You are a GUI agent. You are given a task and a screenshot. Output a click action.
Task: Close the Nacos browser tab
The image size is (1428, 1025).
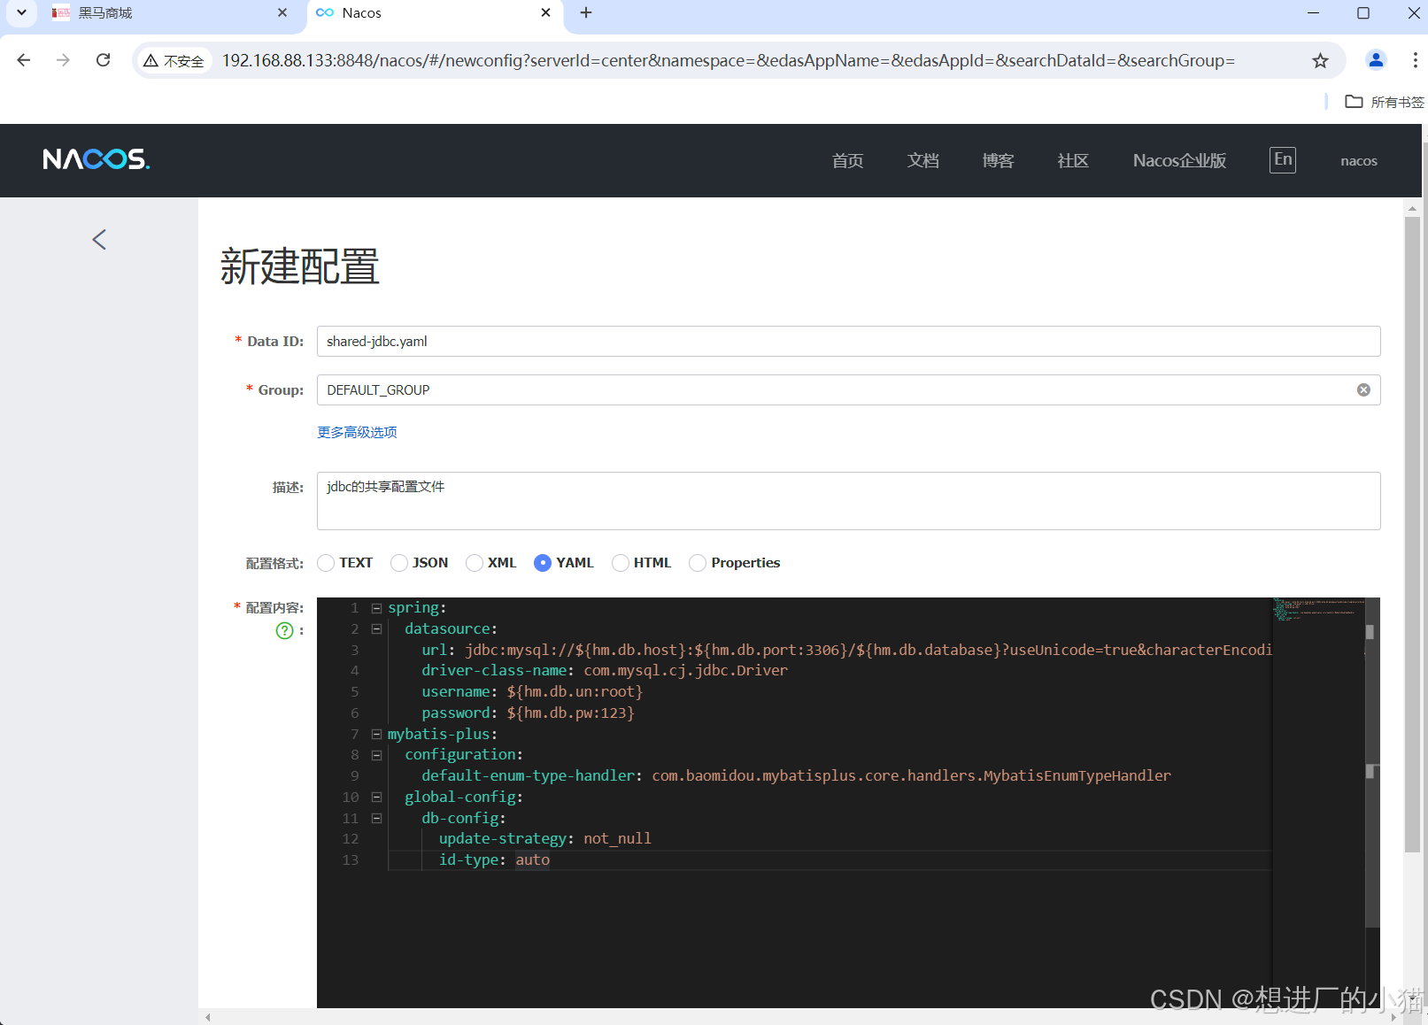tap(545, 12)
